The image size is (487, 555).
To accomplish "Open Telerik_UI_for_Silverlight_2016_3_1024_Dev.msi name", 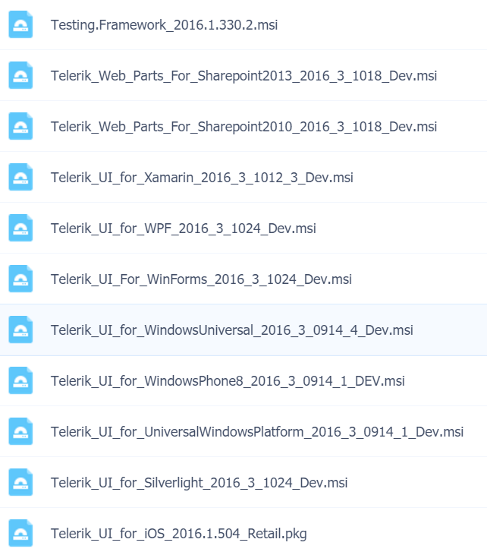I will pos(199,483).
